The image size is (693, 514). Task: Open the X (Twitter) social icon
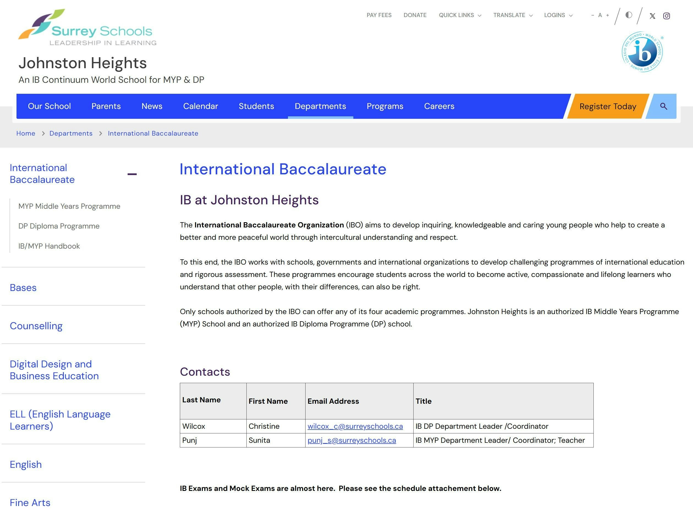point(652,16)
